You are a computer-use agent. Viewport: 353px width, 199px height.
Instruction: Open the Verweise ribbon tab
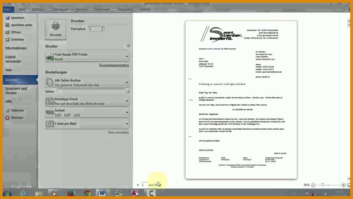tap(81, 9)
